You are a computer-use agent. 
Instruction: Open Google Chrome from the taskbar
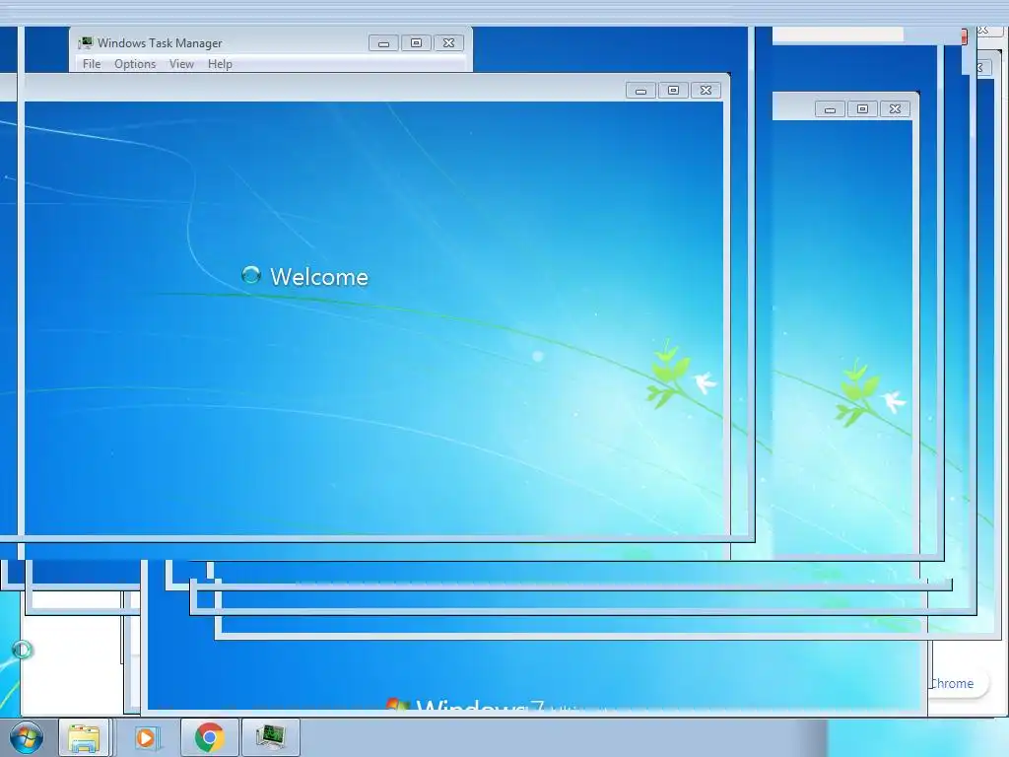point(209,737)
